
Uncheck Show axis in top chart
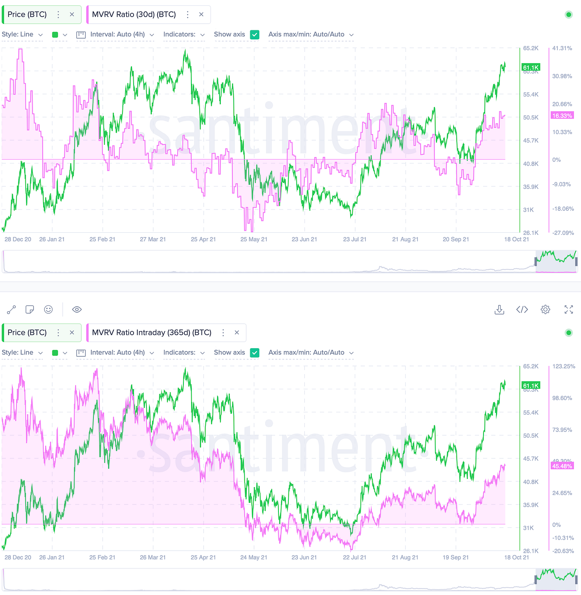255,35
